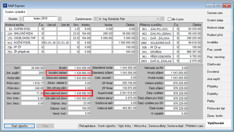
Task: Open Mzdové údaje section
Action: tap(215, 28)
